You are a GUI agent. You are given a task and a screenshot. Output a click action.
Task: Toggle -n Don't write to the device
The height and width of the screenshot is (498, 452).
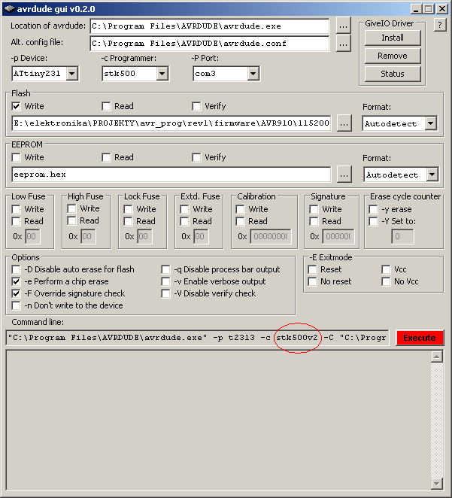16,305
